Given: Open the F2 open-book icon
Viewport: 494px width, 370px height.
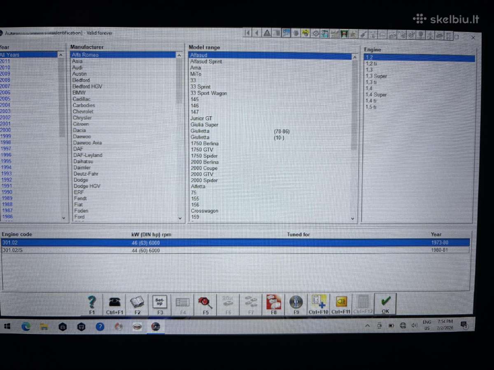Looking at the screenshot, I should pyautogui.click(x=137, y=304).
